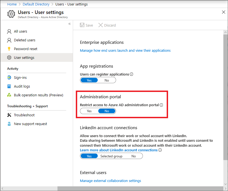The width and height of the screenshot is (228, 191).
Task: Click the Password reset key icon
Action: pyautogui.click(x=9, y=49)
